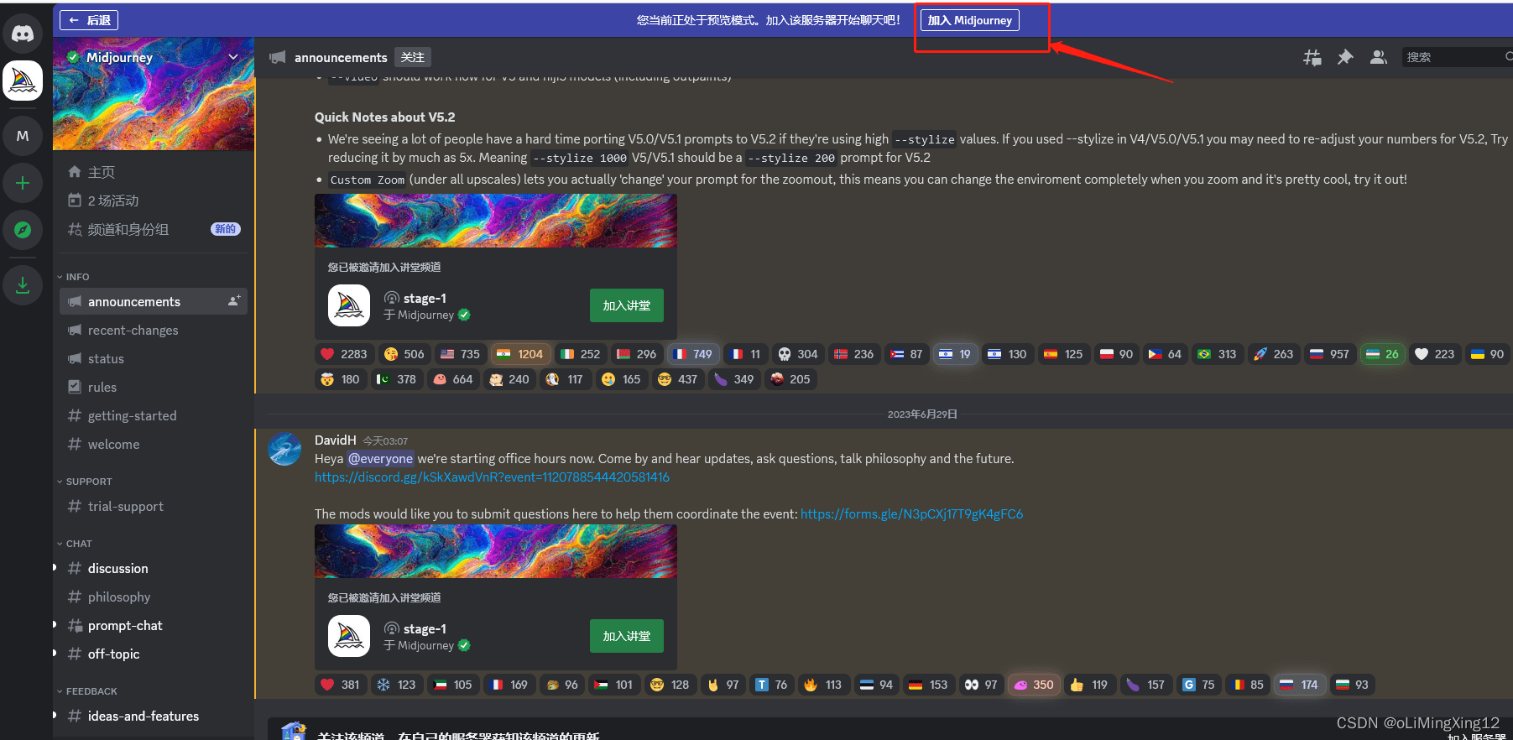Image resolution: width=1513 pixels, height=740 pixels.
Task: Toggle the red heart reaction showing 2283
Action: (344, 354)
